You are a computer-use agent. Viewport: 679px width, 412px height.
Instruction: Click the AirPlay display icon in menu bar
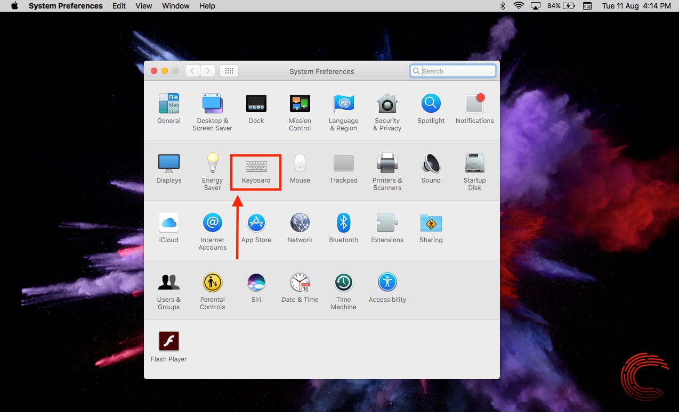(x=536, y=6)
